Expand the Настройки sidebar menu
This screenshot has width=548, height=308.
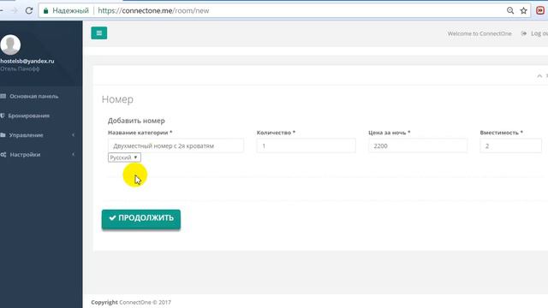click(25, 154)
